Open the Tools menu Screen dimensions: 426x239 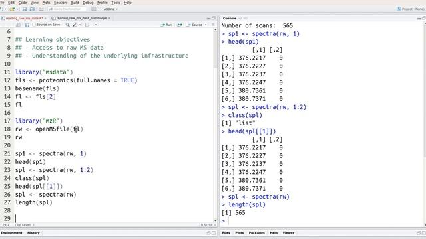pyautogui.click(x=116, y=3)
